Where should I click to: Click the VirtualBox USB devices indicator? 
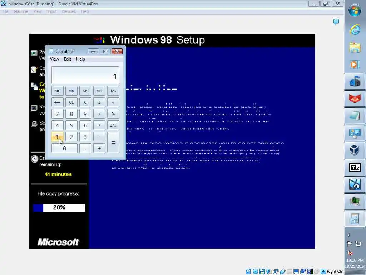point(283,271)
